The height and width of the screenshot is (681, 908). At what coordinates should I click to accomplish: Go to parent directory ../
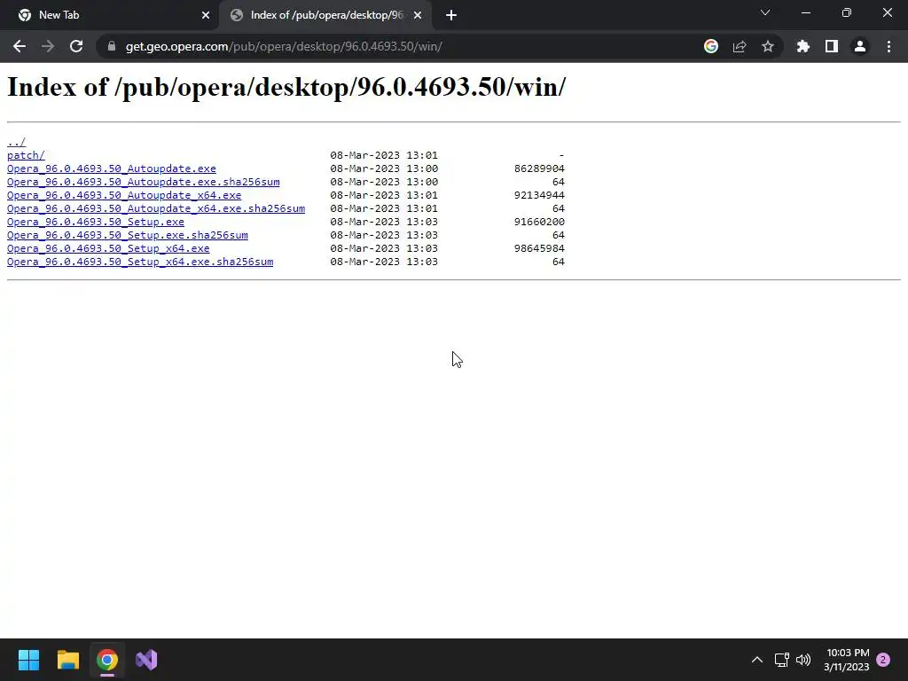[x=16, y=142]
